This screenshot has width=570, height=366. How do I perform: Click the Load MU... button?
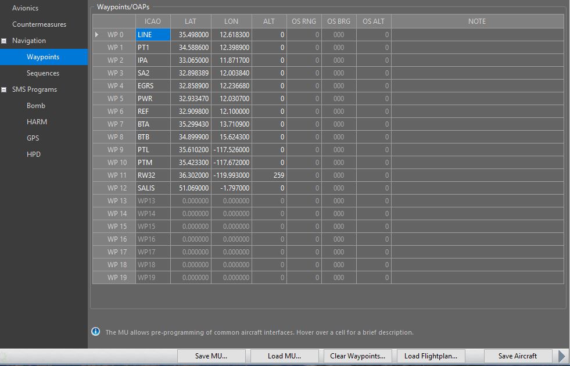[284, 356]
